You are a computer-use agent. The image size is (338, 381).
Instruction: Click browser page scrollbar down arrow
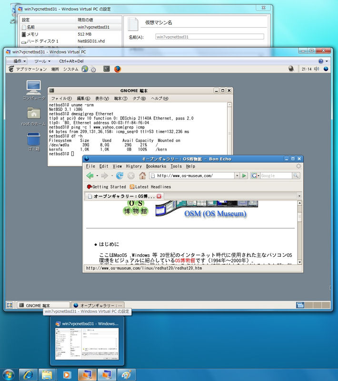click(x=299, y=262)
